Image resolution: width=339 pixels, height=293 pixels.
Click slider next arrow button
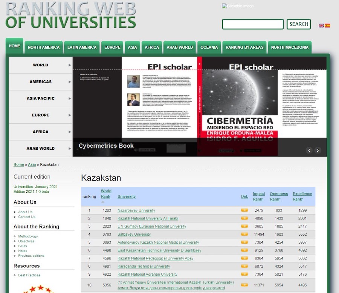point(318,150)
